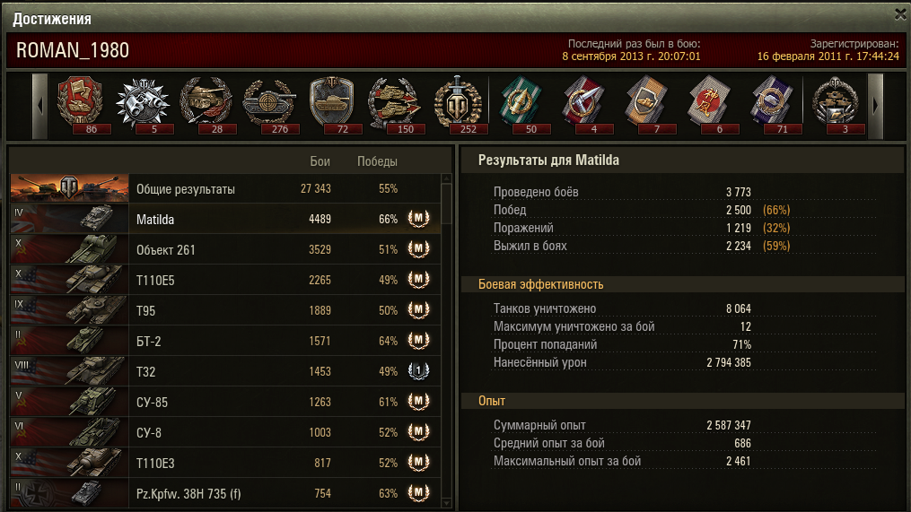Select the green ribbon medal showing 50
This screenshot has width=911, height=512.
521,105
